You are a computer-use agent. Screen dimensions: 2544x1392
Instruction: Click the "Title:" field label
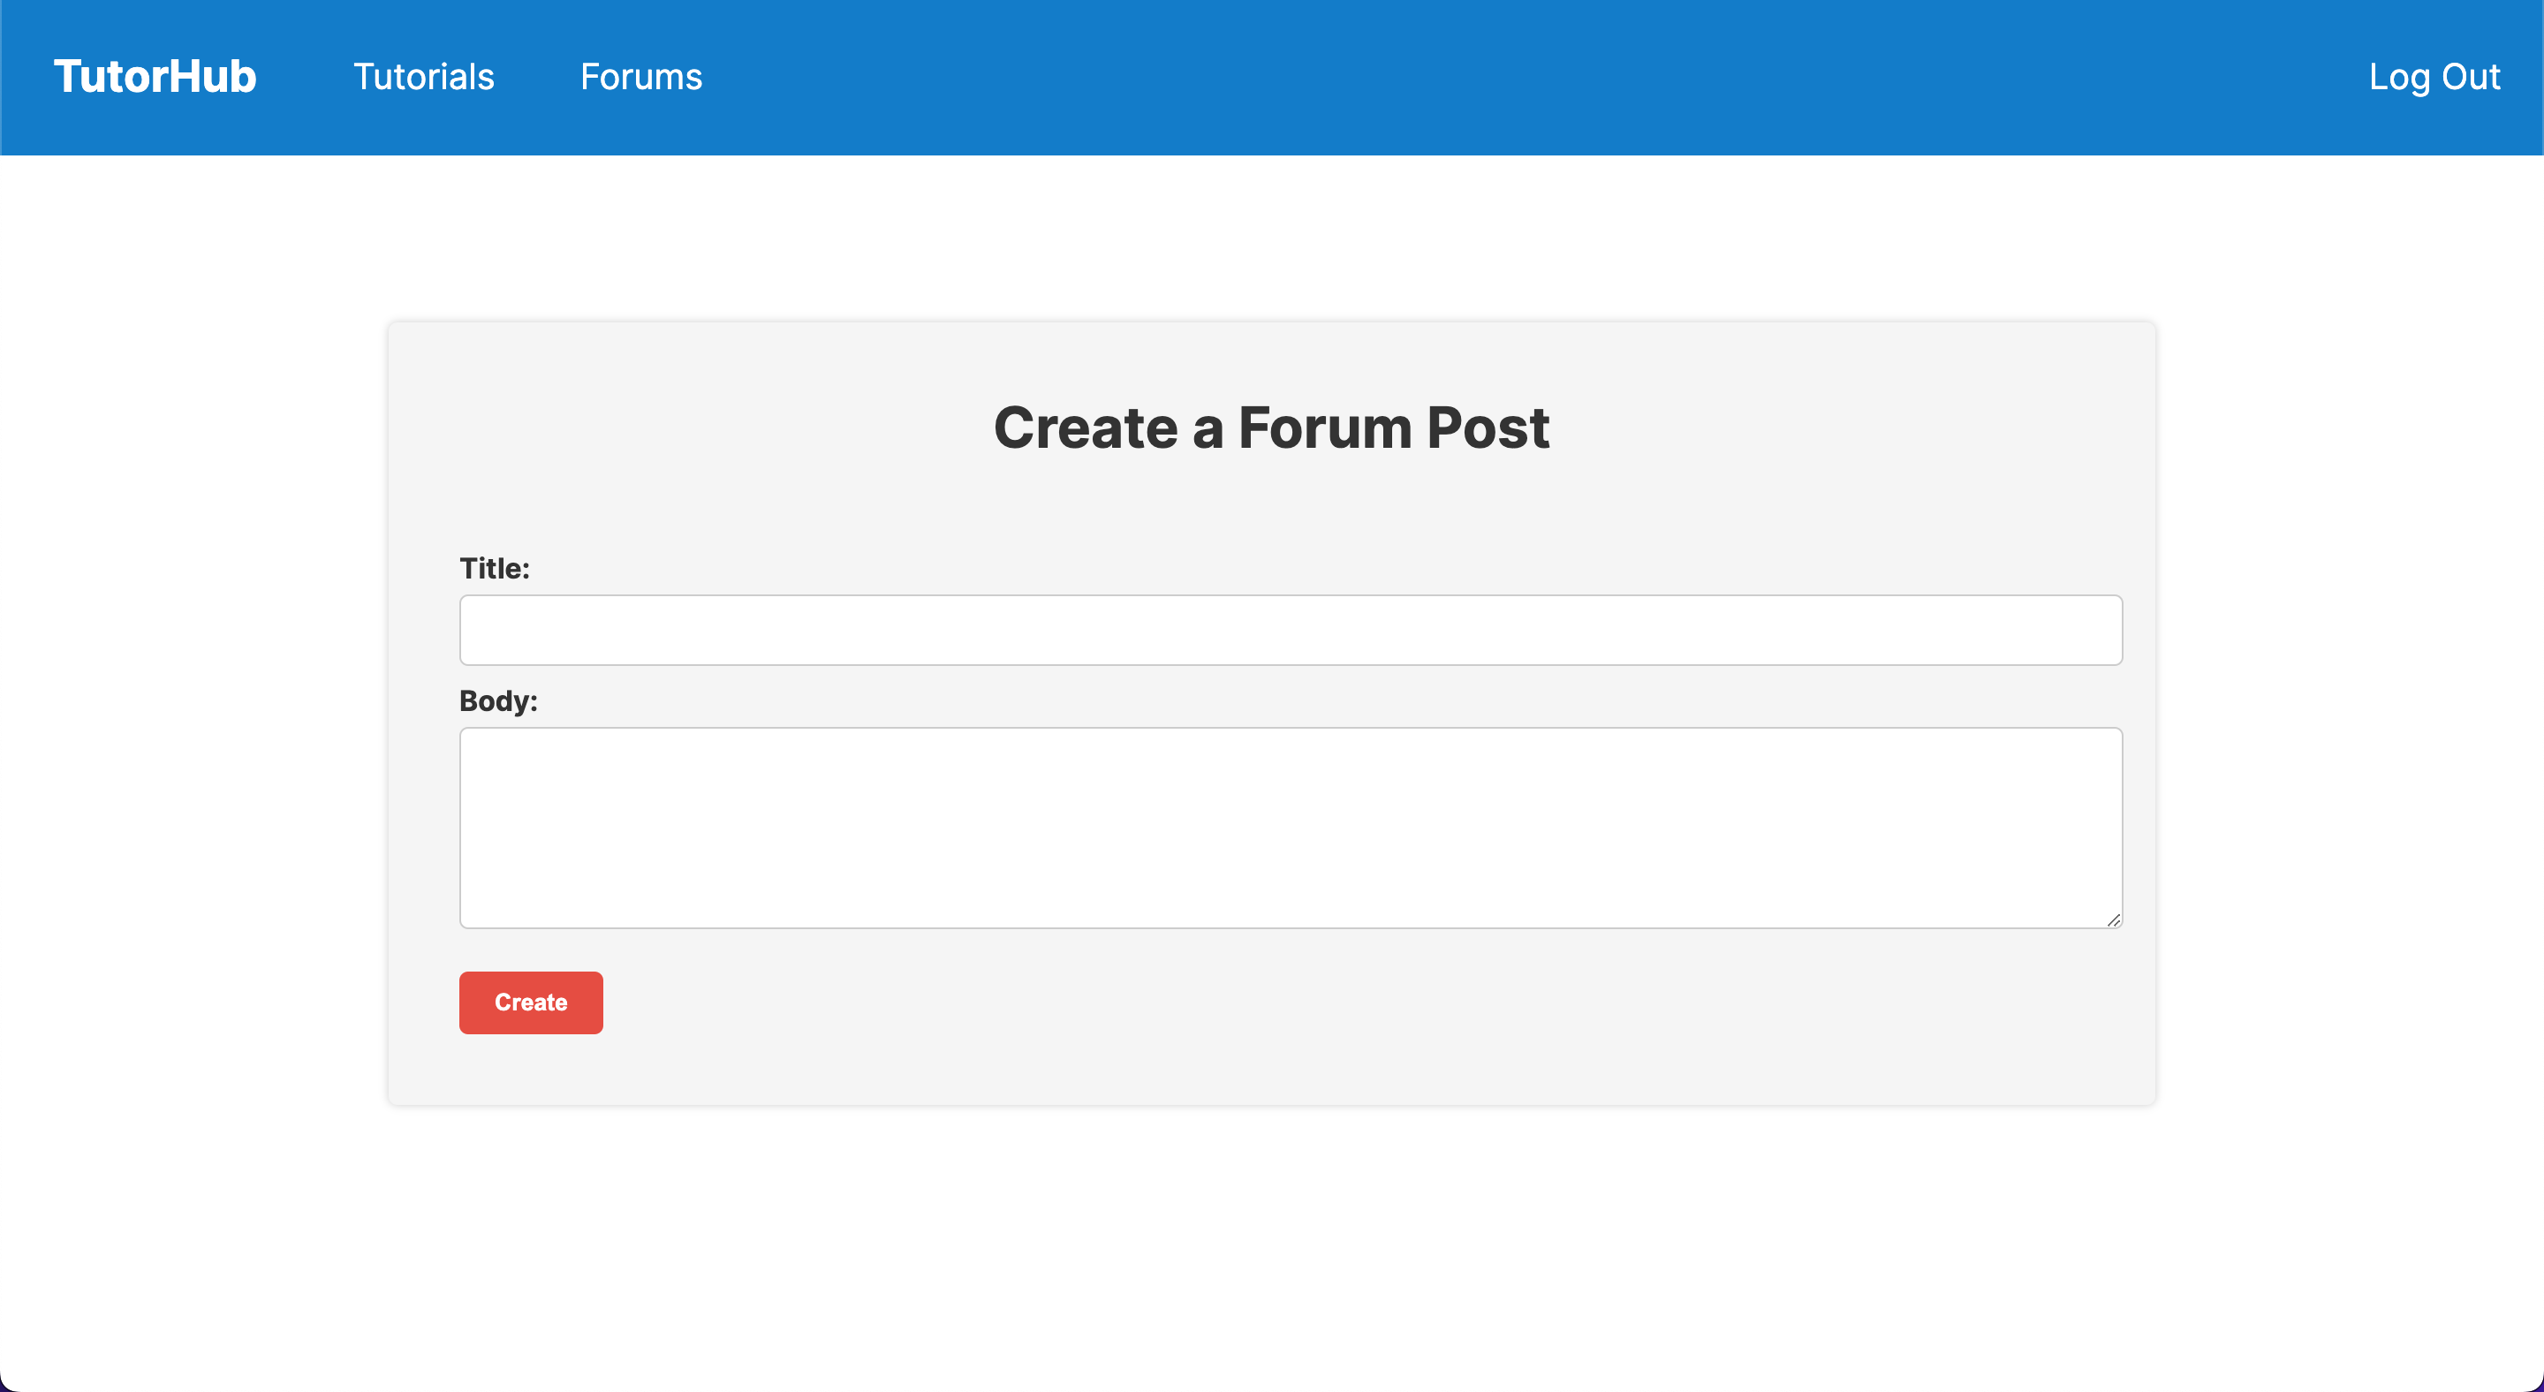494,569
